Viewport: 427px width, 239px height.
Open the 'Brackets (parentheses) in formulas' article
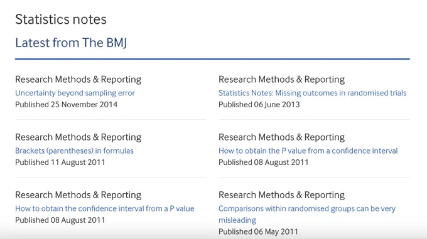(74, 151)
